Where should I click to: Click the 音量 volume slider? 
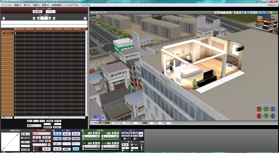pyautogui.click(x=142, y=147)
